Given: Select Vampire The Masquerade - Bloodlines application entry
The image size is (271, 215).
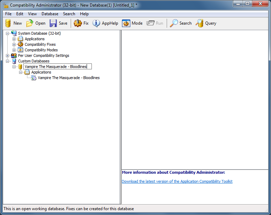Looking at the screenshot, I should tap(69, 78).
